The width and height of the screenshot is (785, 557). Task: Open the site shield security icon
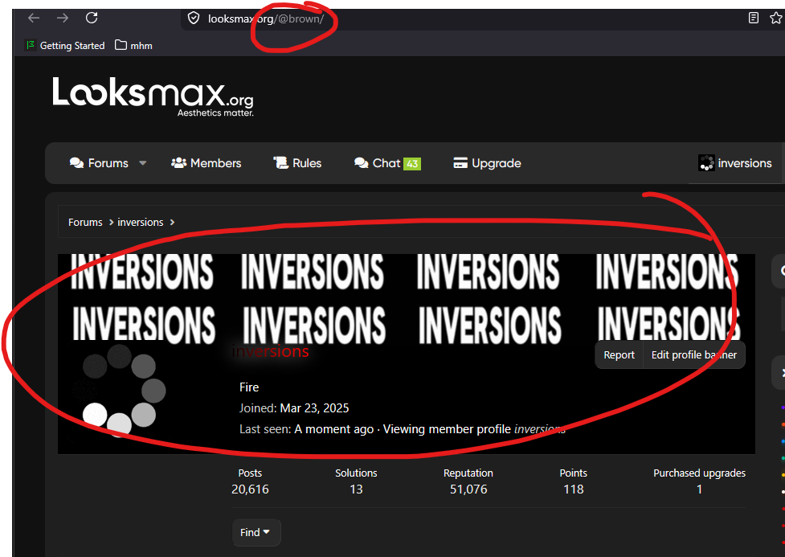[194, 18]
